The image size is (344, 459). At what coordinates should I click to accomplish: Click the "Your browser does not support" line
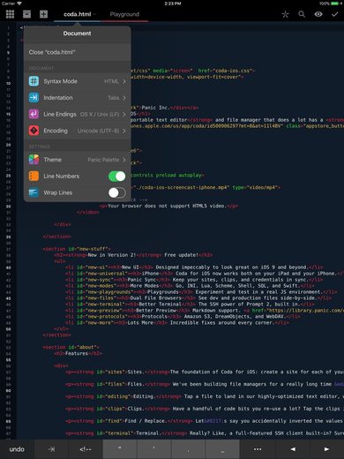168,206
